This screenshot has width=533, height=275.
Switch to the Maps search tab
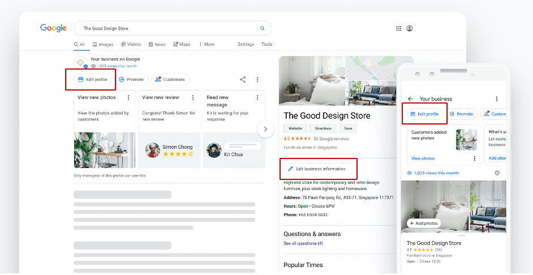point(182,44)
